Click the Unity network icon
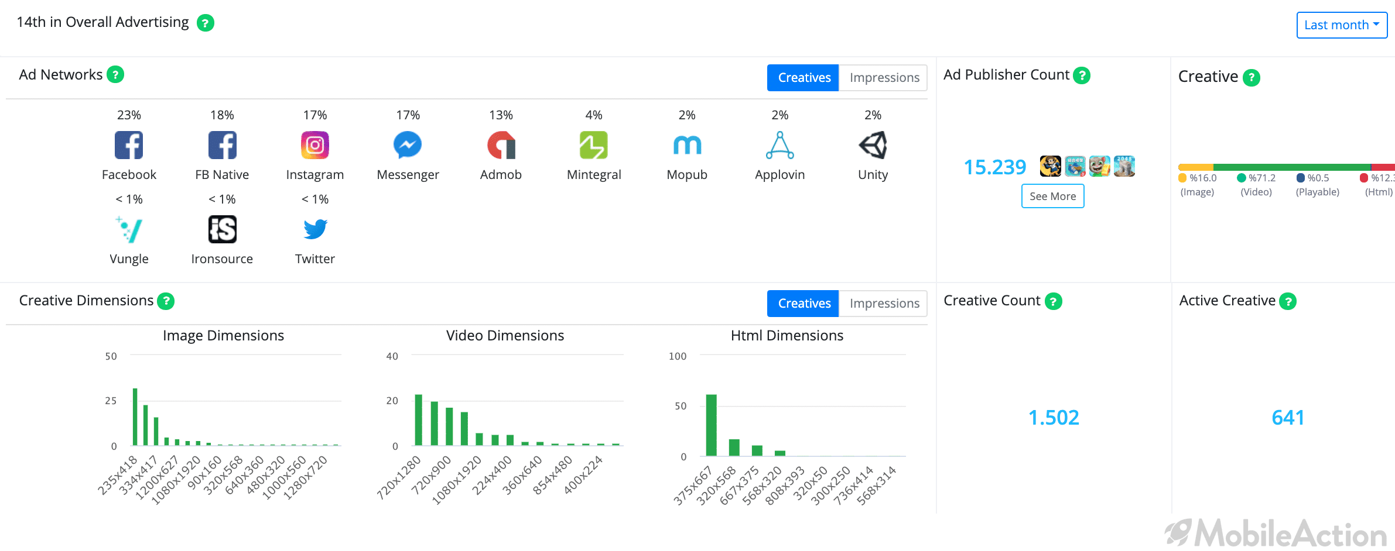Viewport: 1395px width, 551px height. pos(873,145)
